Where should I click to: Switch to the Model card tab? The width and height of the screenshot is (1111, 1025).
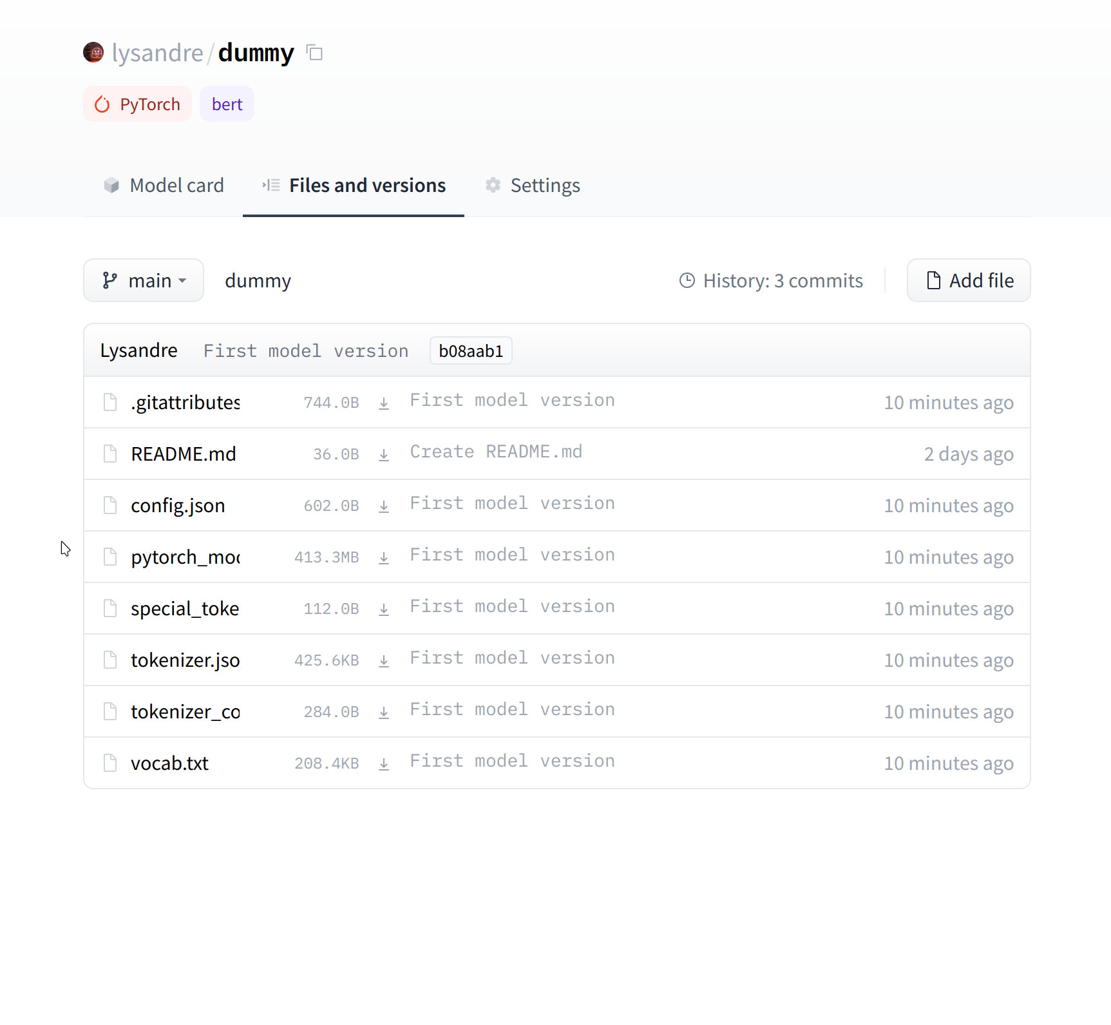click(x=164, y=186)
